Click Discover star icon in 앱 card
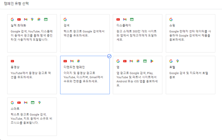Screen dimensions: 222x140 tap(138, 61)
